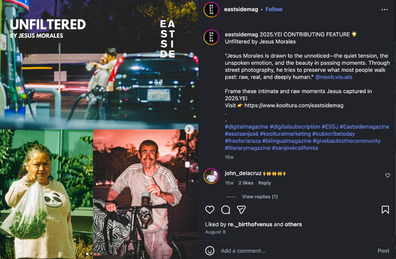Open the eastsidemag header profile picture
Screen dimensions: 396x259
(212, 10)
